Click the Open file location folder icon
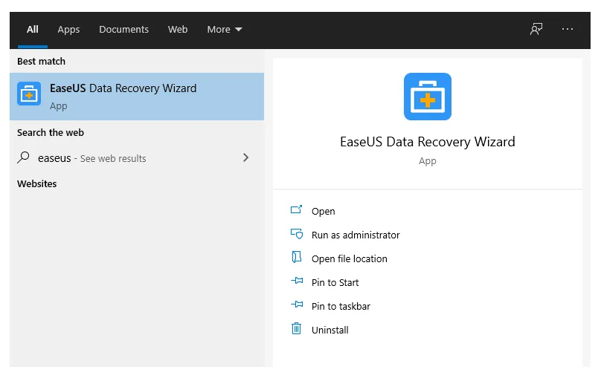The image size is (601, 381). pyautogui.click(x=296, y=257)
